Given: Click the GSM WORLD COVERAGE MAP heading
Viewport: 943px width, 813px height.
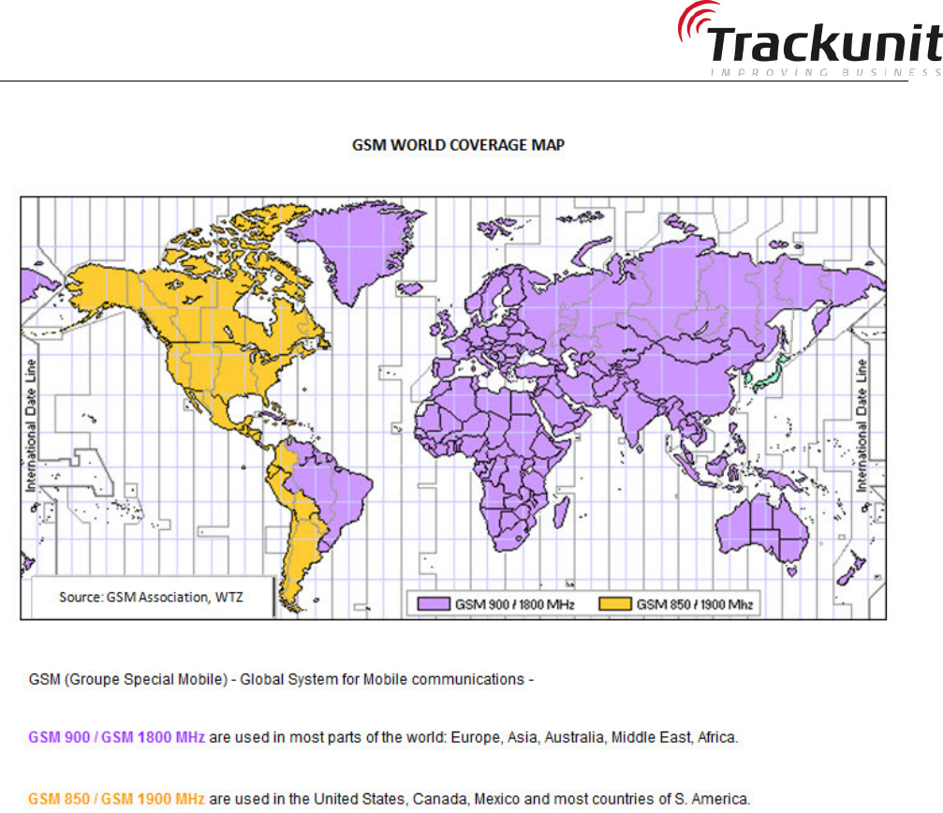Looking at the screenshot, I should [x=458, y=145].
